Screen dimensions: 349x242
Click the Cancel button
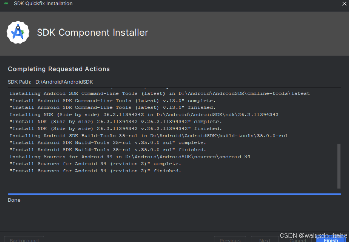pos(297,240)
